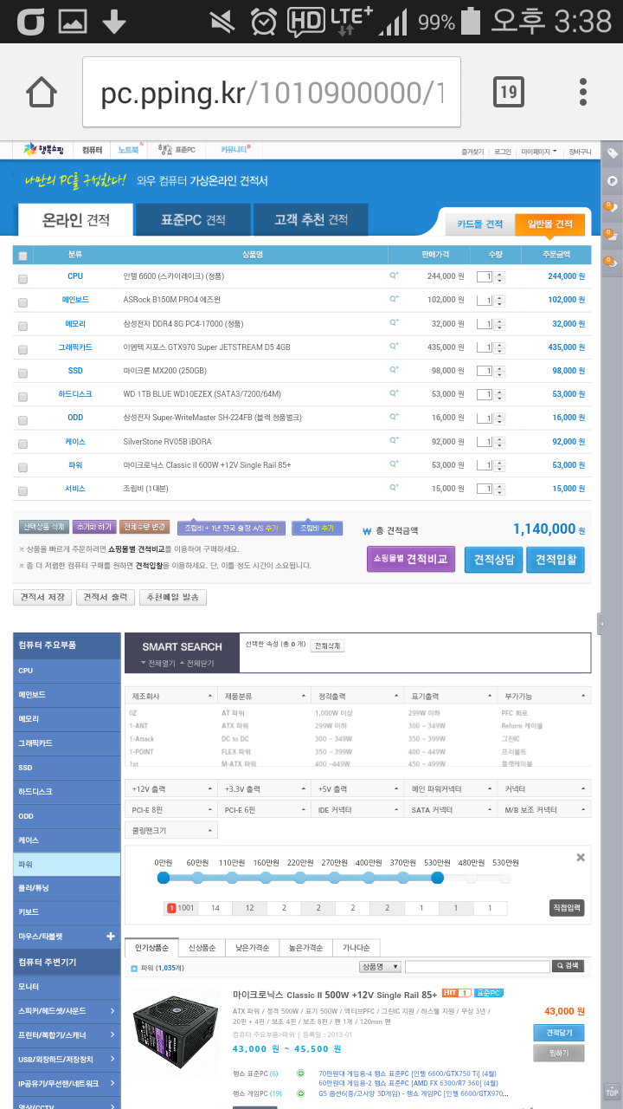
Task: Click the 견적입찰 button
Action: pyautogui.click(x=556, y=559)
